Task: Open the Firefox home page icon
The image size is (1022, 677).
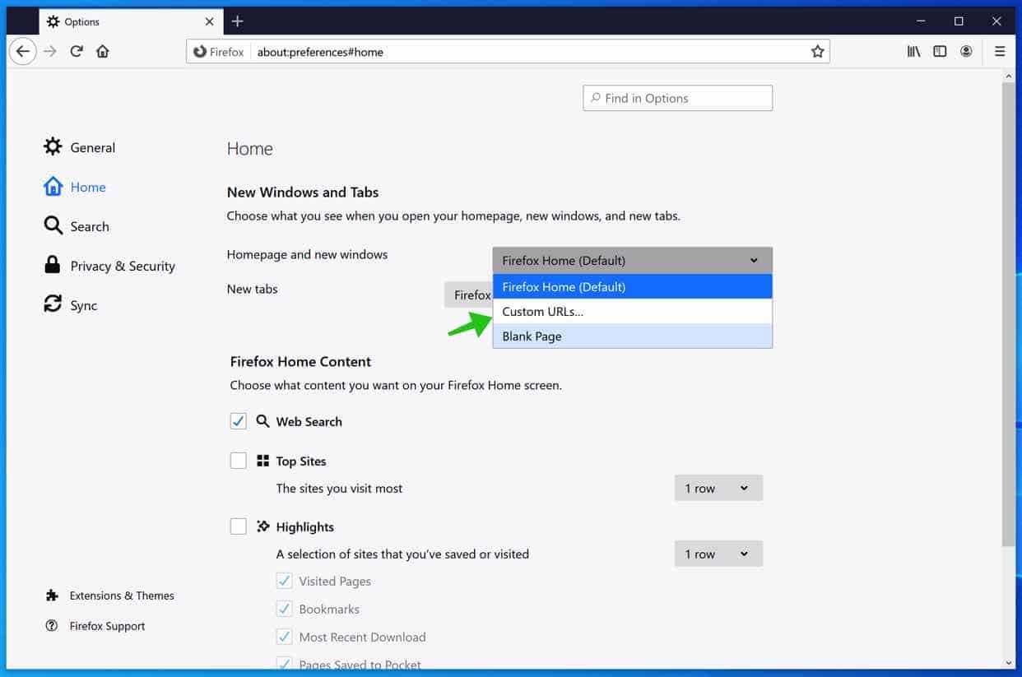Action: click(103, 52)
